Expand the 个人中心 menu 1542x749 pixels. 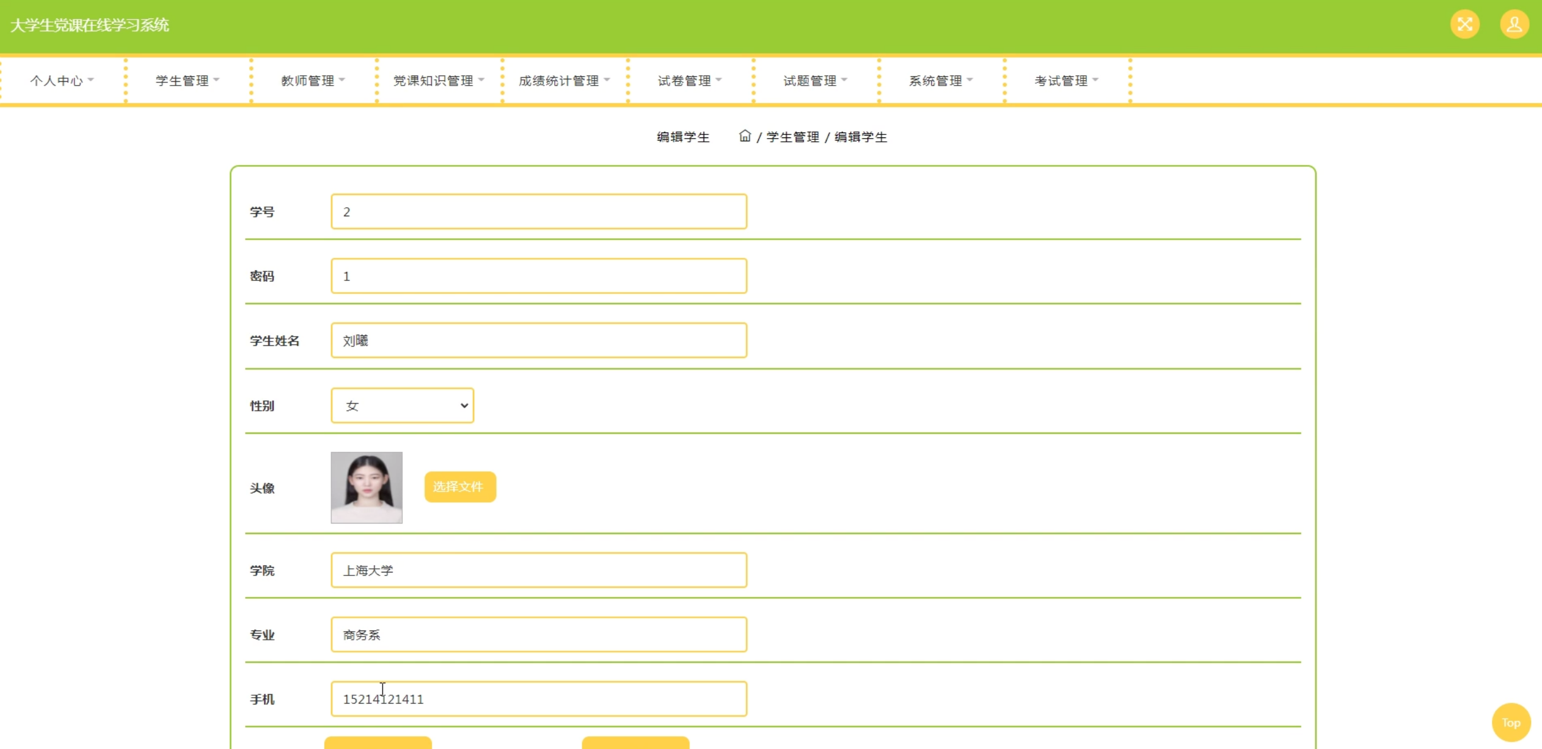click(62, 81)
